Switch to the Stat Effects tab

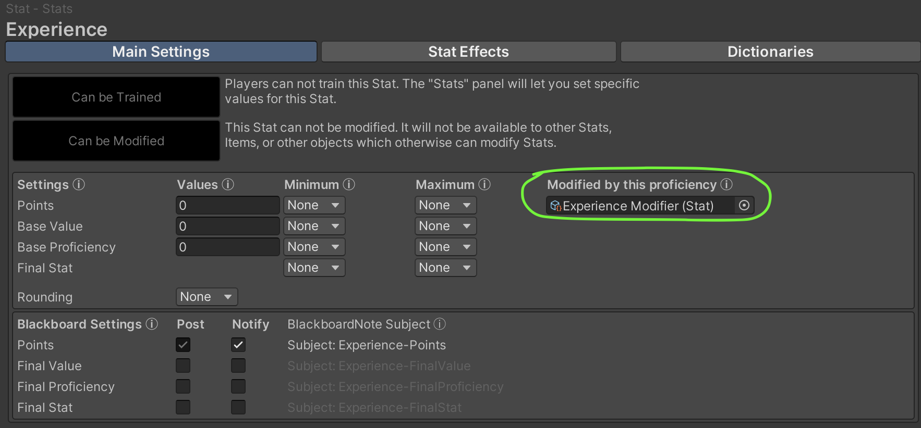point(468,52)
